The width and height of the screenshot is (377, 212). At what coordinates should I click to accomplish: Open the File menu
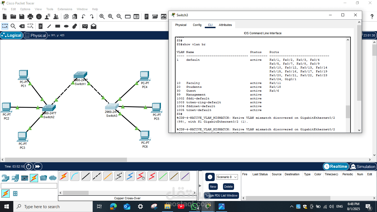point(4,9)
